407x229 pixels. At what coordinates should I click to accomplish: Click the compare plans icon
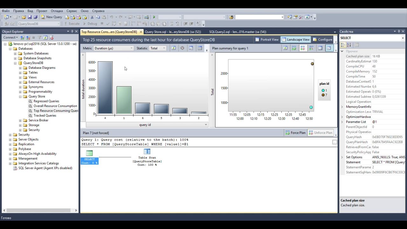(x=311, y=48)
